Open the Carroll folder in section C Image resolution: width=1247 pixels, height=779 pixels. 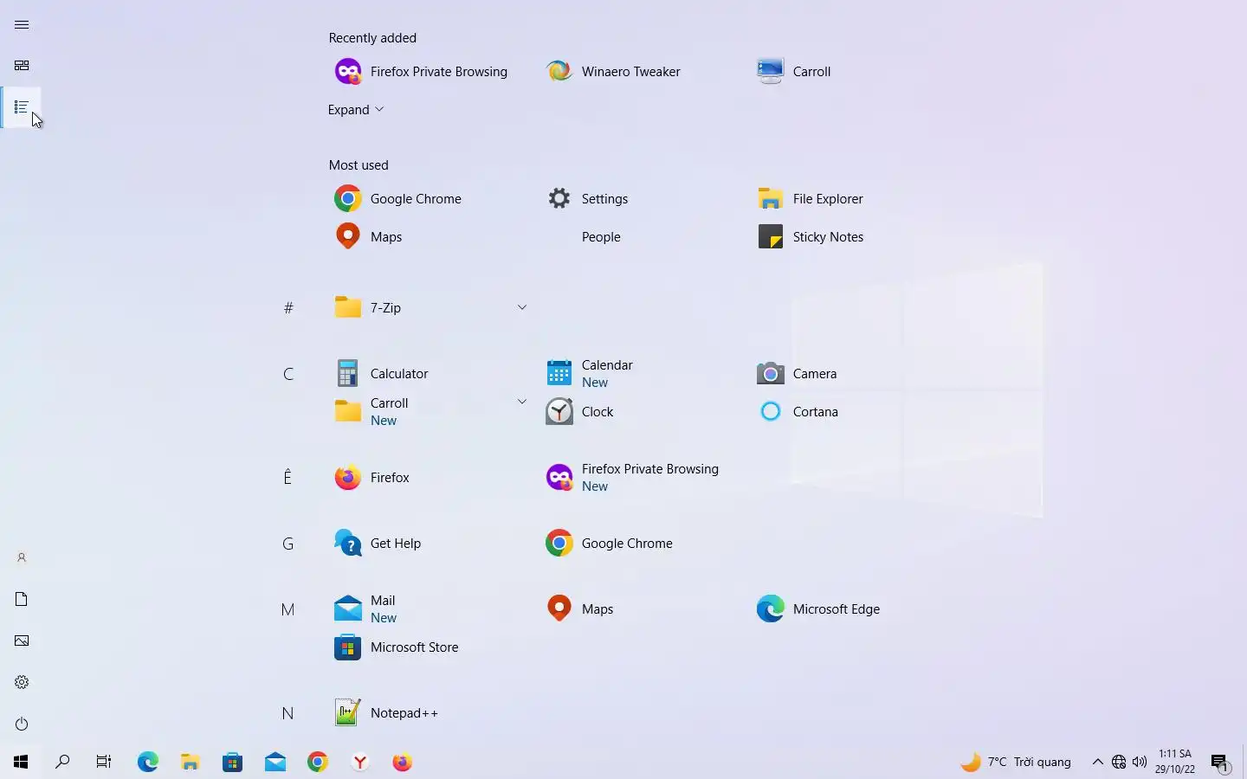pos(431,412)
